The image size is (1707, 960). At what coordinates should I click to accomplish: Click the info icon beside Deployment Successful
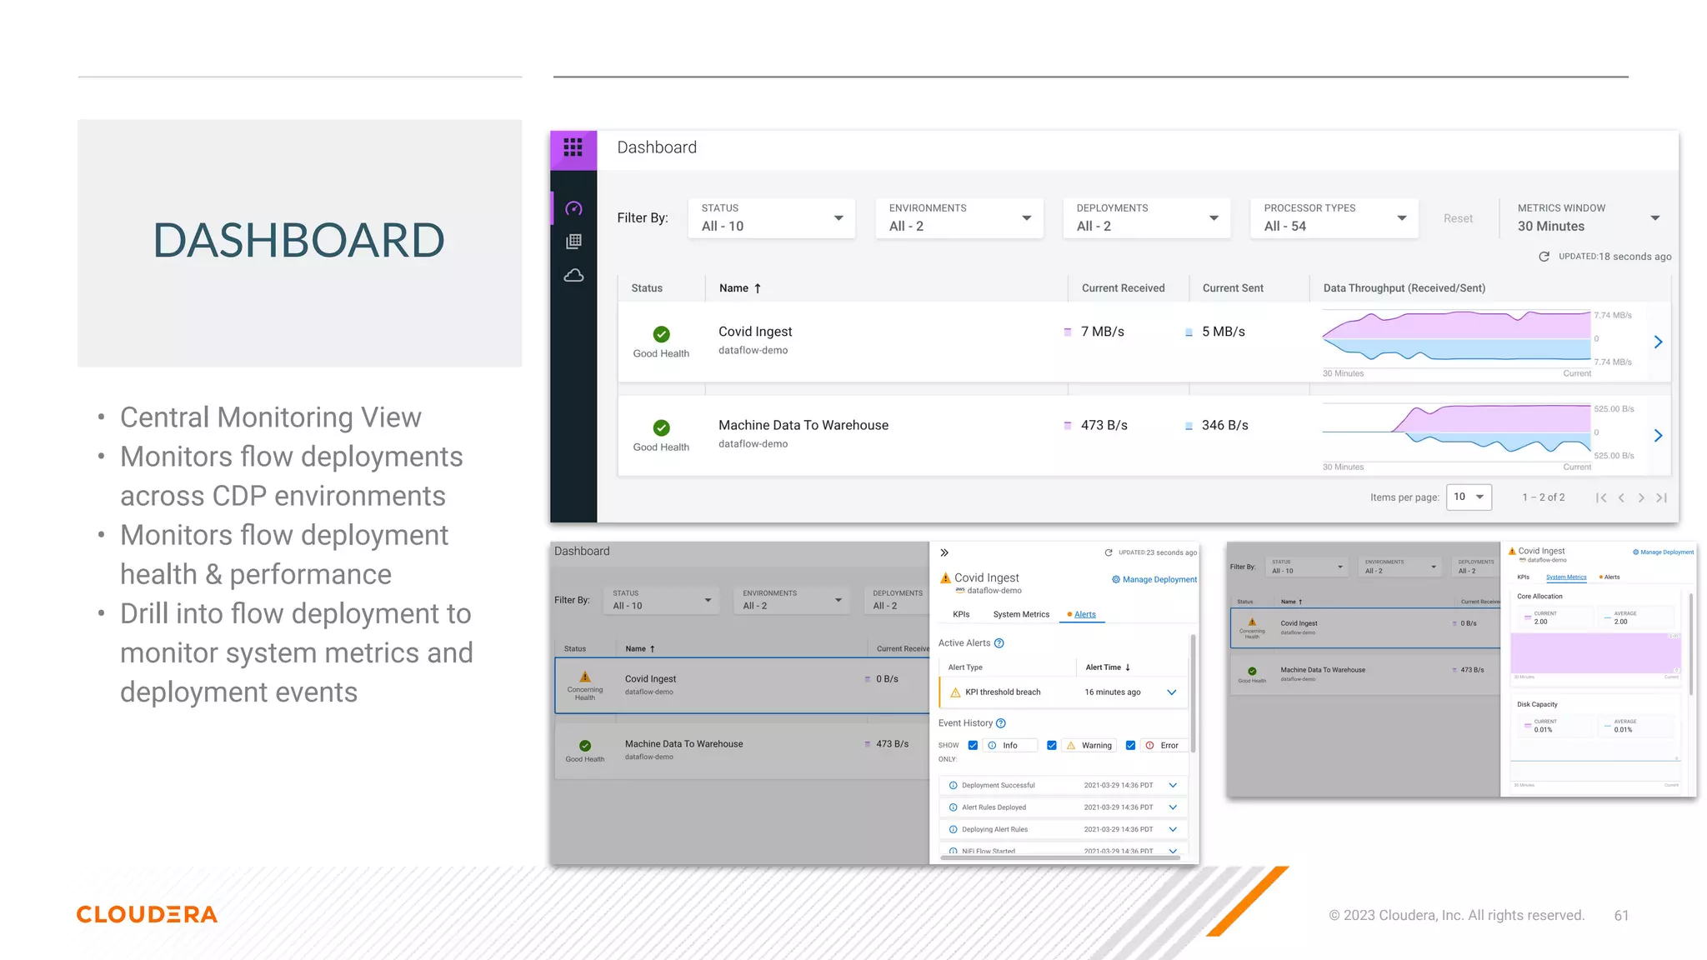(954, 785)
